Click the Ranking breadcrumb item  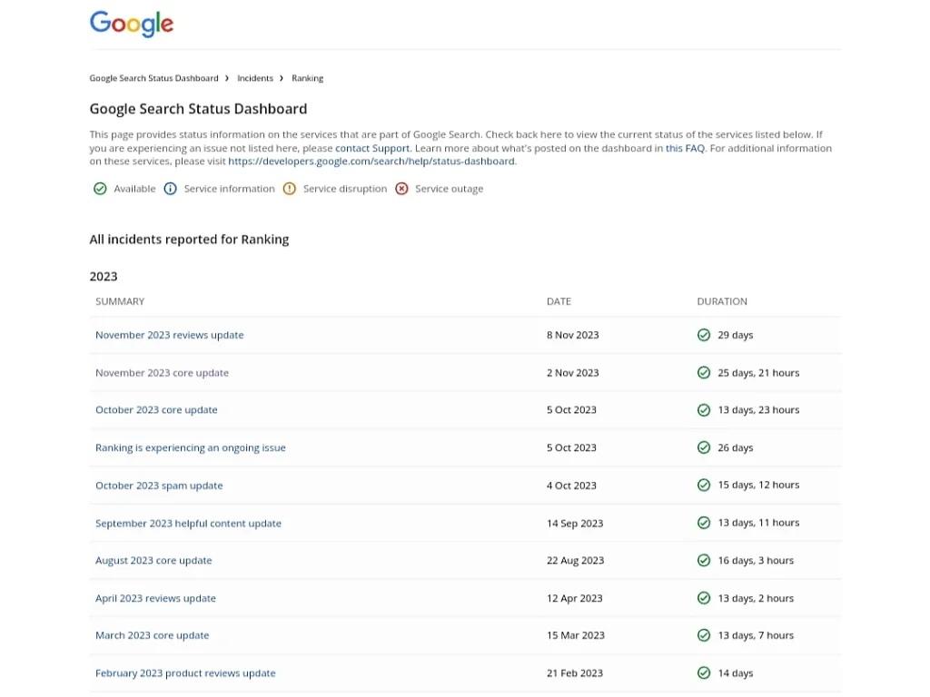(307, 78)
